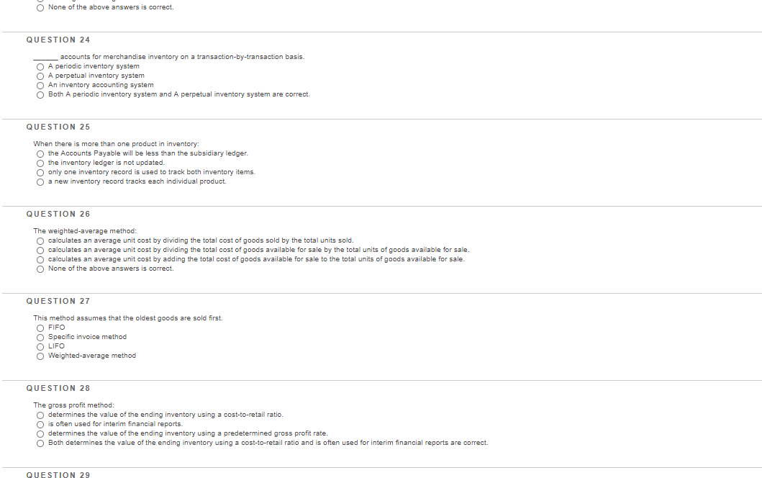Pick 'Both A periodic inventory system and A perpetual' answer
The width and height of the screenshot is (762, 478).
(x=40, y=95)
